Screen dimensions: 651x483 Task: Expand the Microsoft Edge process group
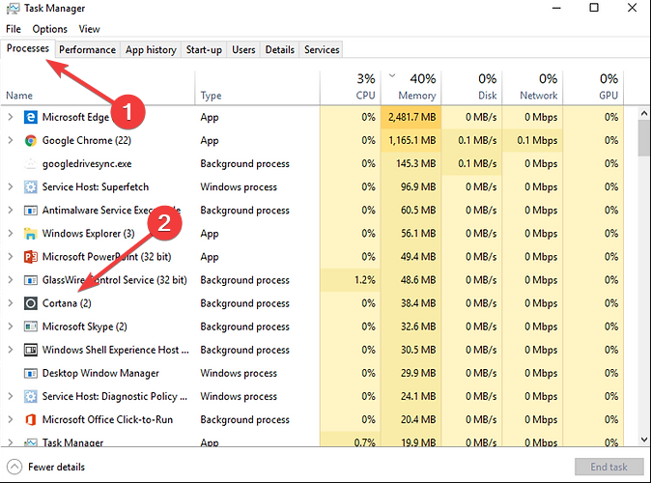(x=11, y=117)
